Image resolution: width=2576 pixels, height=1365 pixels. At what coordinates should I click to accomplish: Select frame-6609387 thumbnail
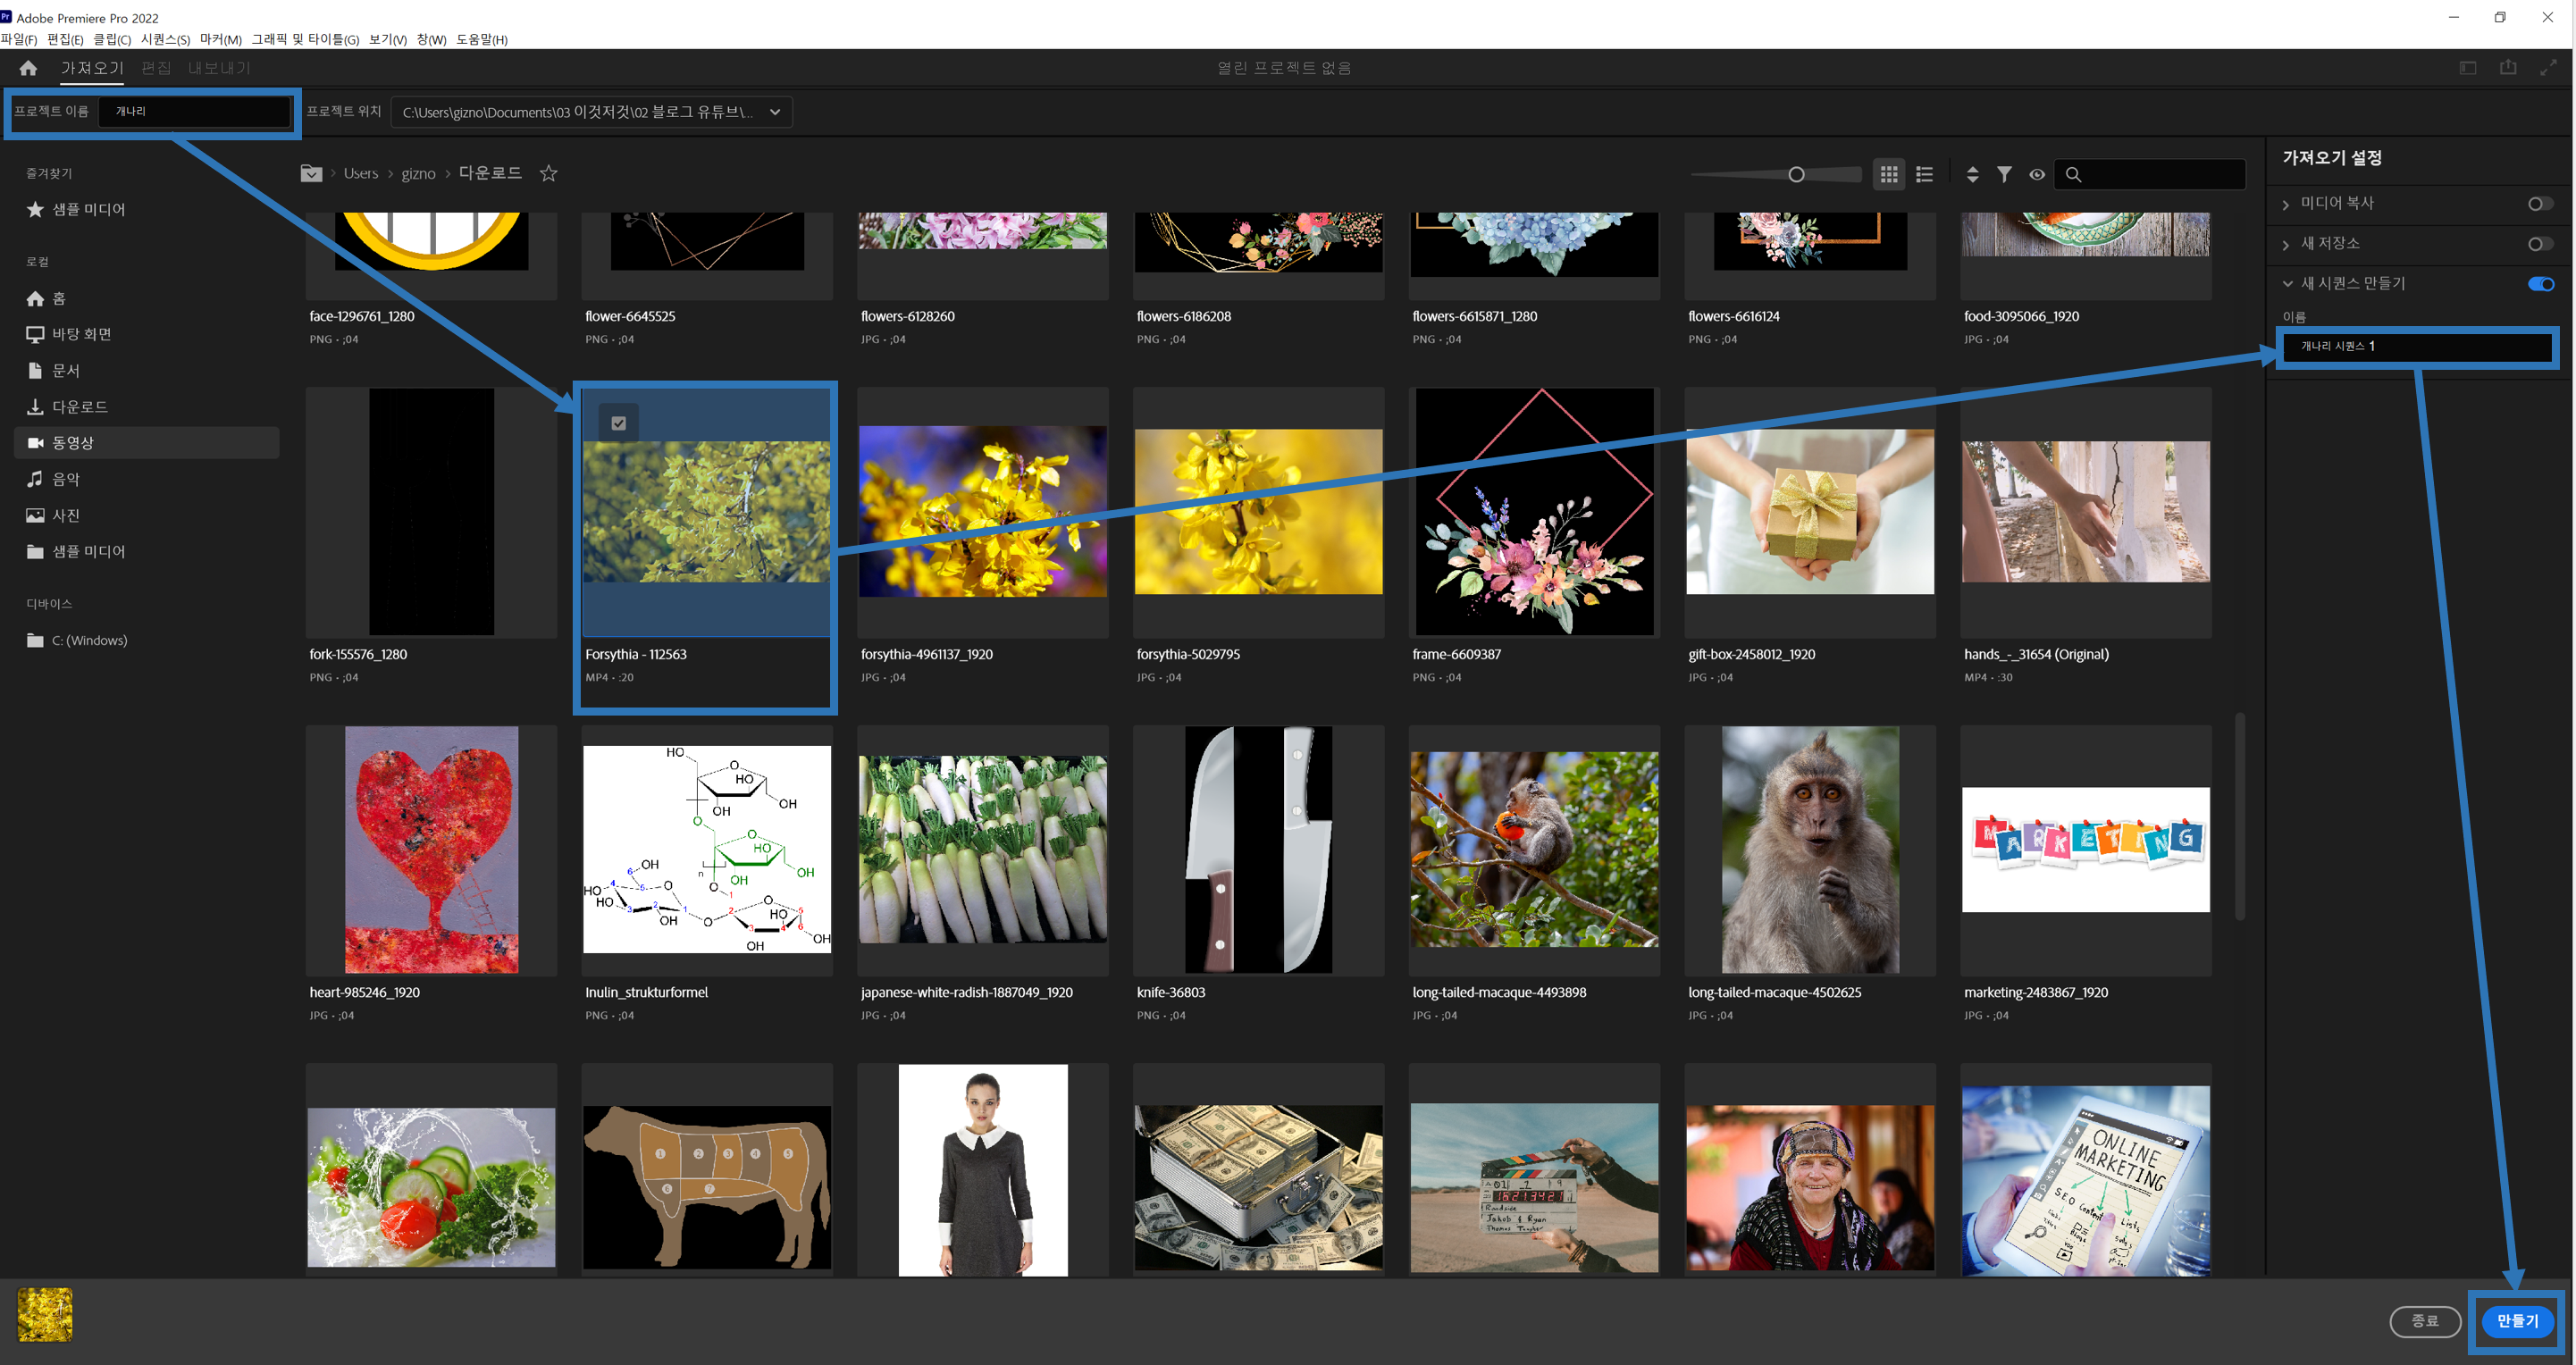(1534, 511)
